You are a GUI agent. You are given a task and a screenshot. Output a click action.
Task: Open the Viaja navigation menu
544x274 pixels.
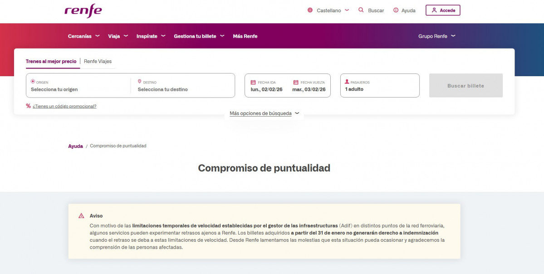point(115,36)
